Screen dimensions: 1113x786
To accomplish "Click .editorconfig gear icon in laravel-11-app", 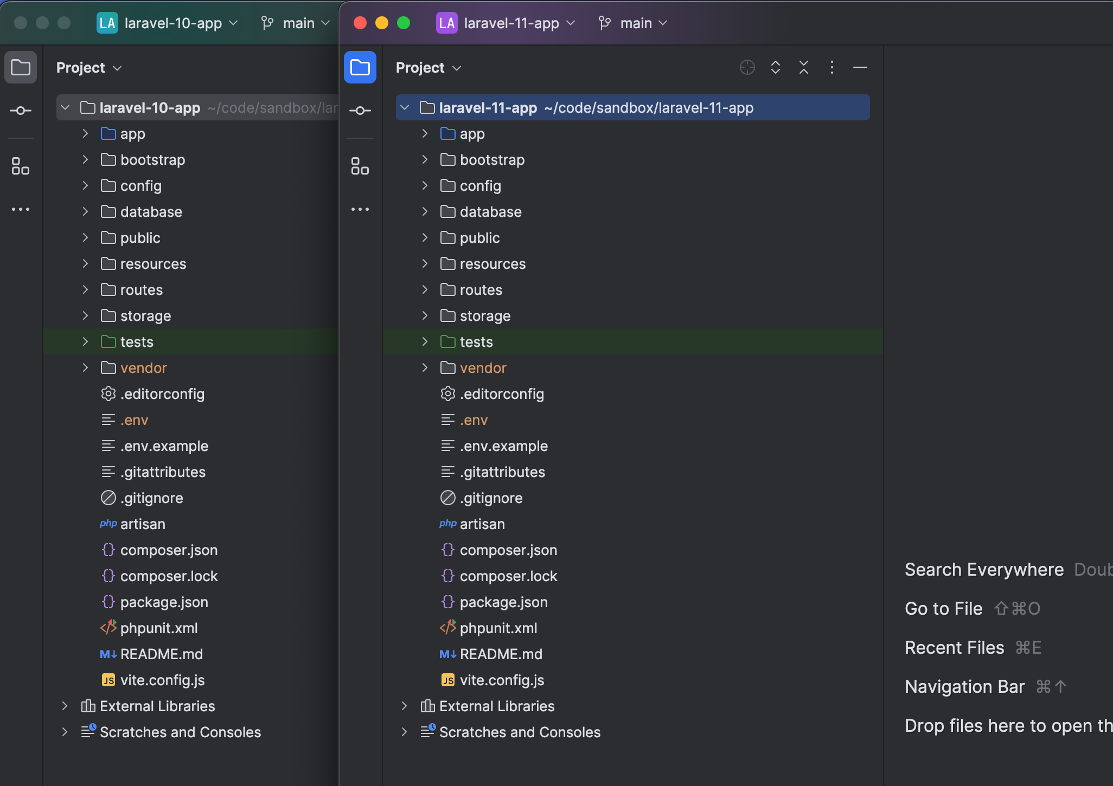I will [x=448, y=394].
